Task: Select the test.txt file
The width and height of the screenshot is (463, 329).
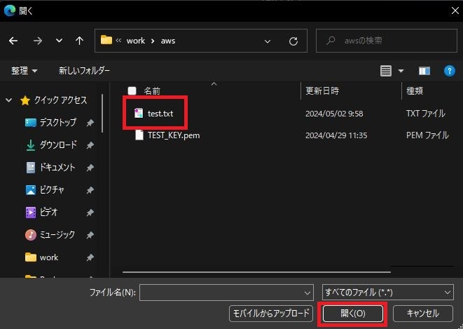Action: tap(160, 114)
